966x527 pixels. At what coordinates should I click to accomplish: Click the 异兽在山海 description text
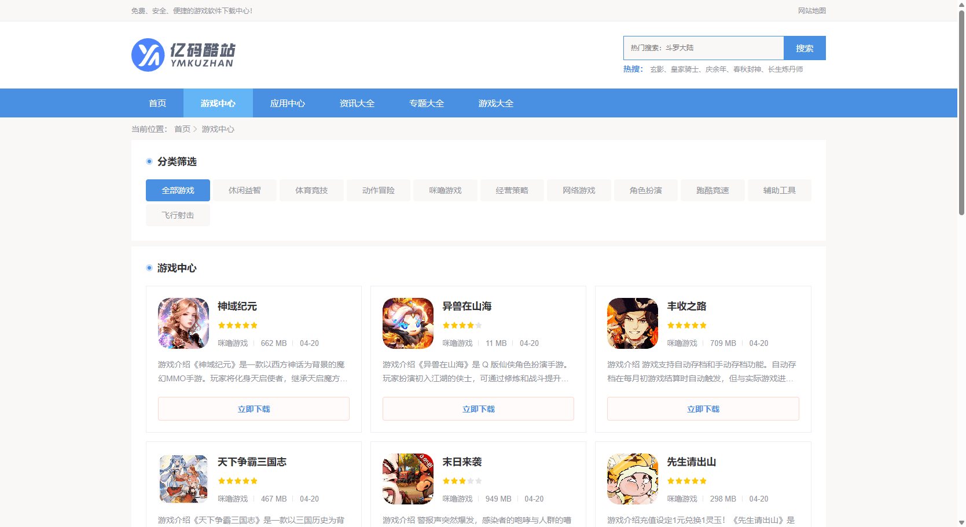coord(477,371)
